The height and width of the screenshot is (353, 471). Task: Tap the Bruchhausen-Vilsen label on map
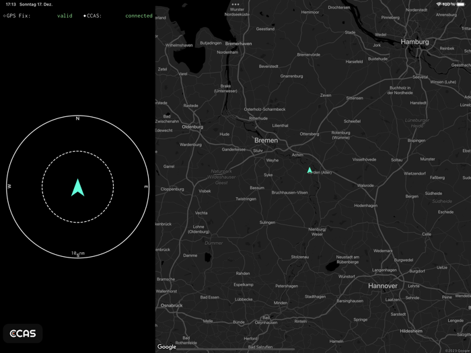click(x=289, y=192)
